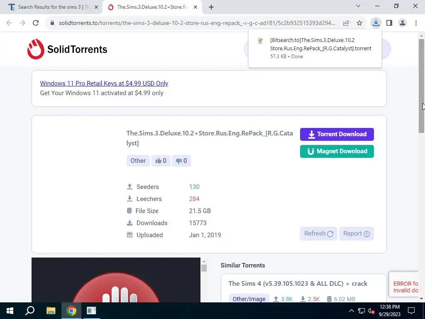The height and width of the screenshot is (319, 425).
Task: Click the padlock site info icon
Action: 52,23
